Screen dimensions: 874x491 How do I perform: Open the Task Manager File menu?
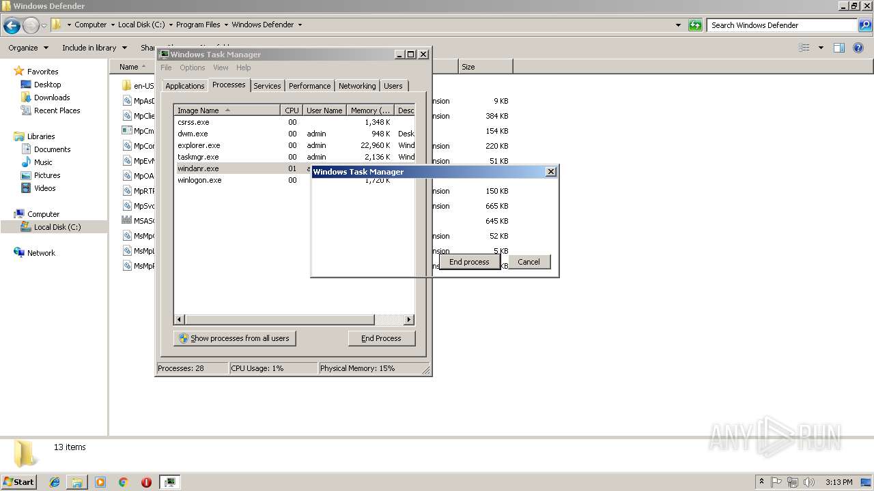tap(166, 68)
